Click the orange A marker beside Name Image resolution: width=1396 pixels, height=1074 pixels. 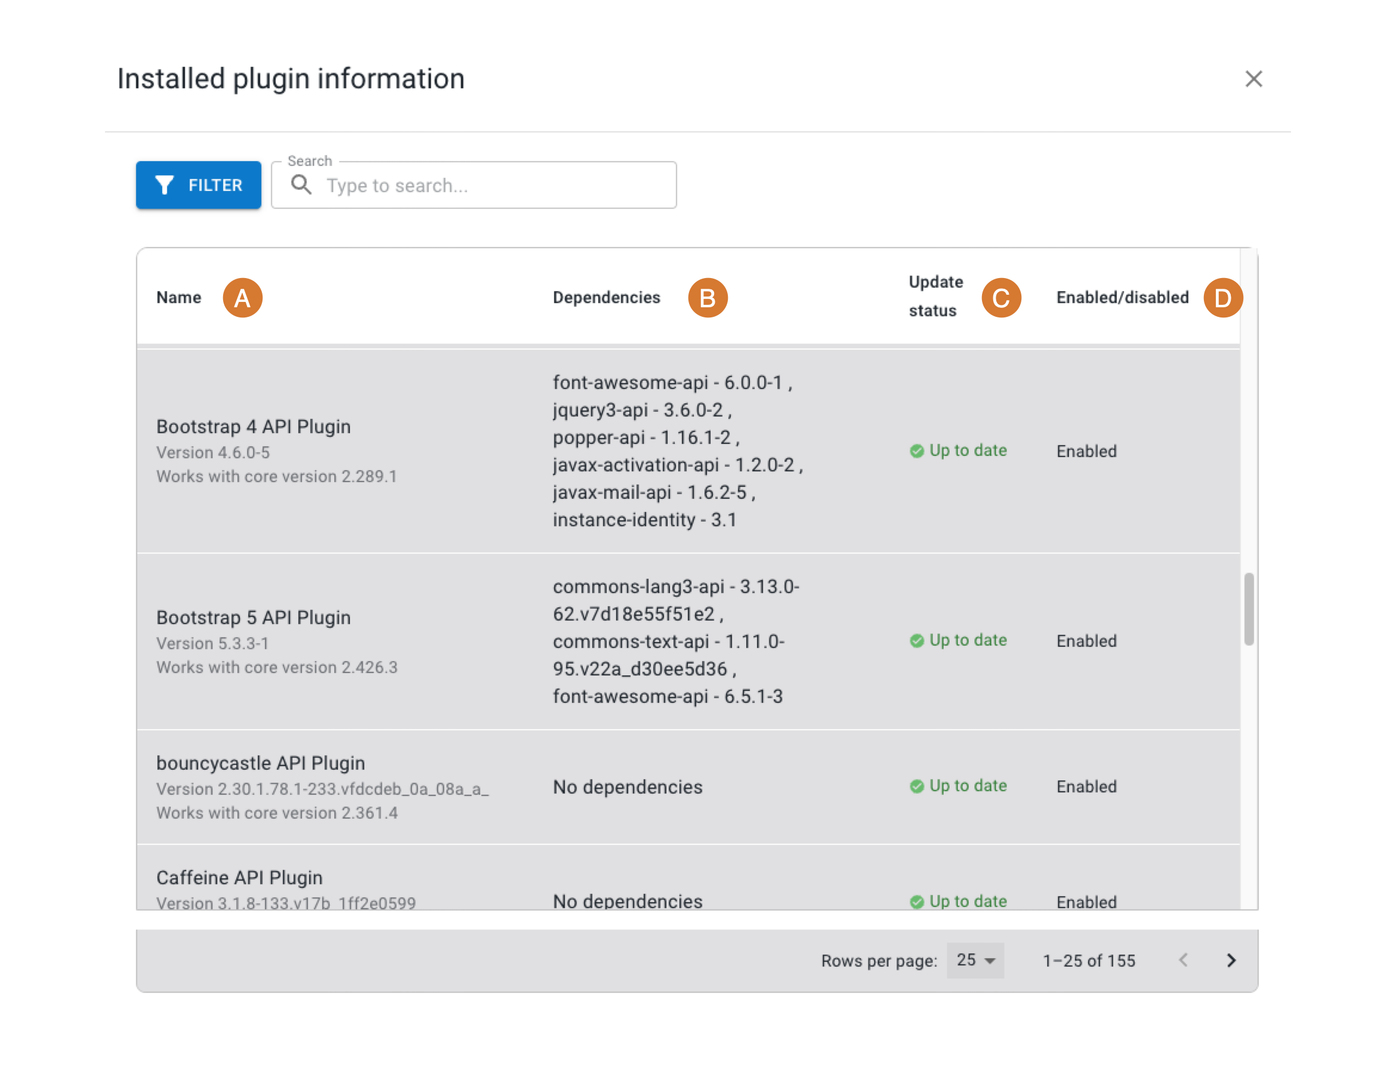coord(243,297)
